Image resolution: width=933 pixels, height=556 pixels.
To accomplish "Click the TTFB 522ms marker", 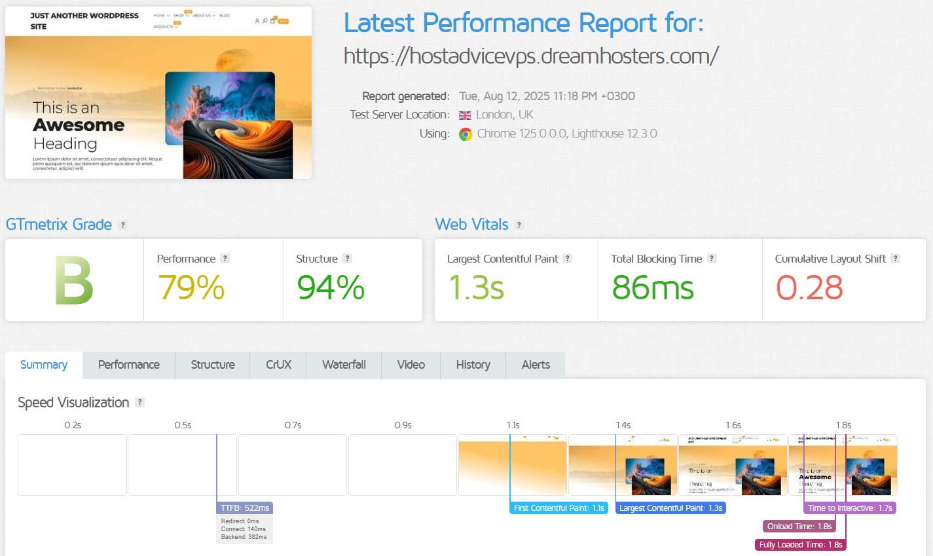I will (x=244, y=508).
